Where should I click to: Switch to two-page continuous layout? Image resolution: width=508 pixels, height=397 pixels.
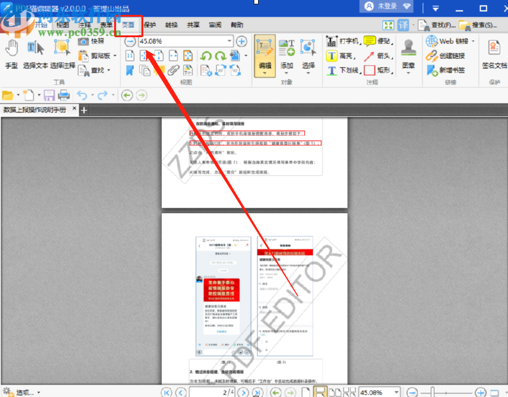pyautogui.click(x=349, y=393)
